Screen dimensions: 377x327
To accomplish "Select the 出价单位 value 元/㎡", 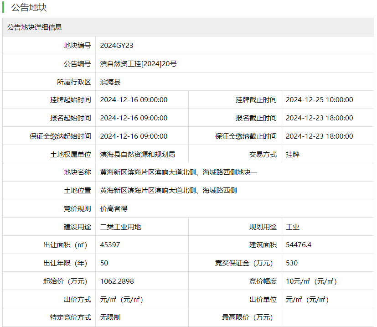I will pos(307,300).
